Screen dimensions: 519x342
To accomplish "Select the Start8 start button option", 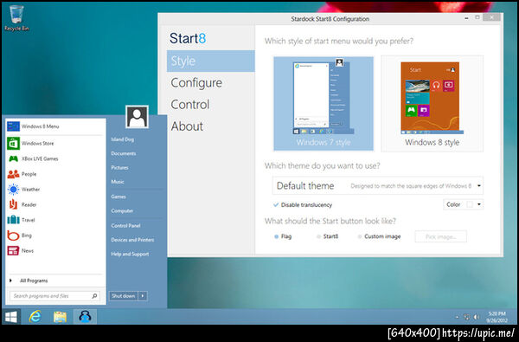I will point(318,236).
